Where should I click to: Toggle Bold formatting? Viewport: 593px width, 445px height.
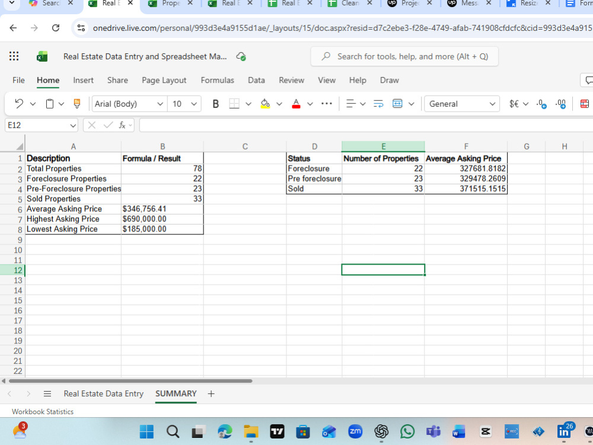(x=216, y=104)
